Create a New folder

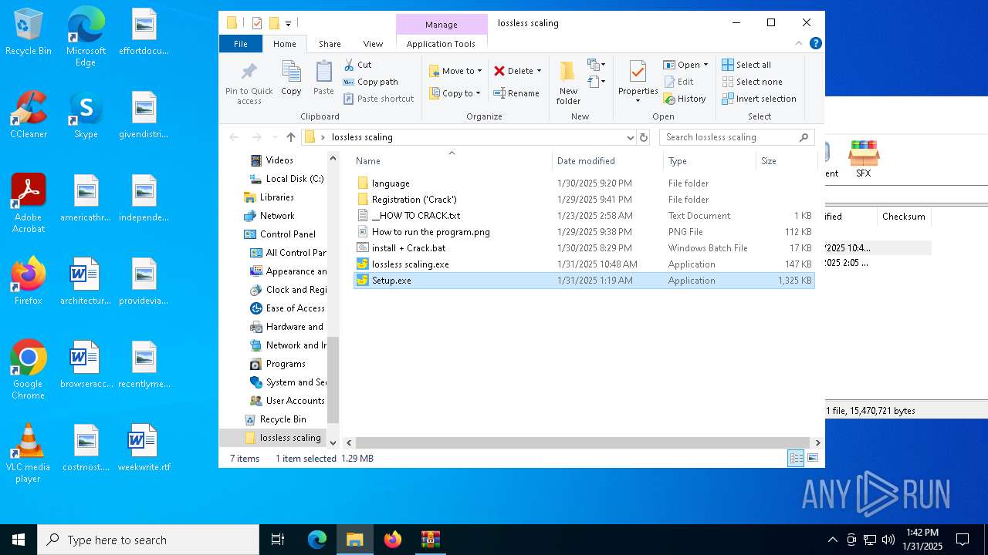coord(568,83)
